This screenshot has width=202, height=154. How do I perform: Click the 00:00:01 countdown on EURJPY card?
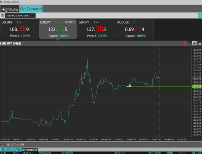click(x=70, y=22)
